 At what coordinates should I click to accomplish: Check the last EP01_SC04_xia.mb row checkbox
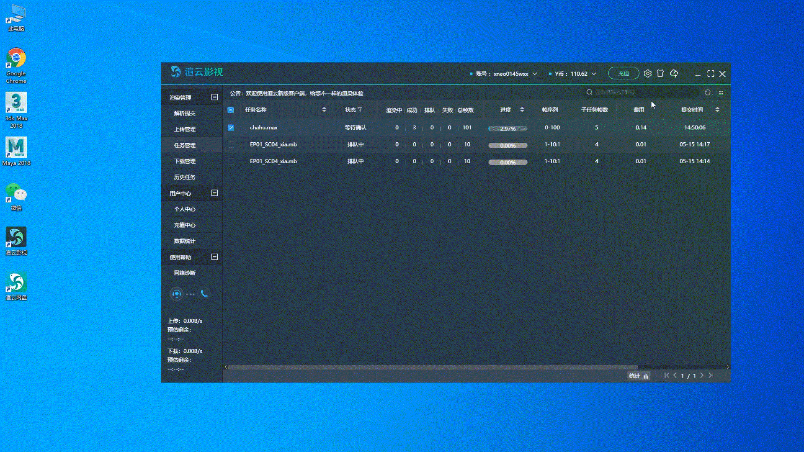(x=231, y=161)
